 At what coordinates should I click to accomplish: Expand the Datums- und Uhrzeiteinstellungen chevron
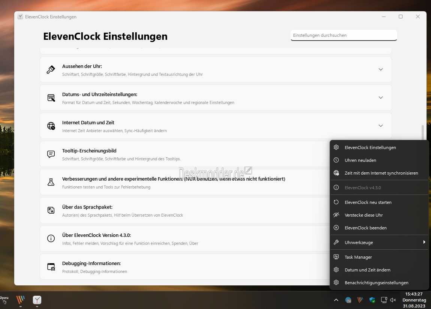click(x=381, y=98)
